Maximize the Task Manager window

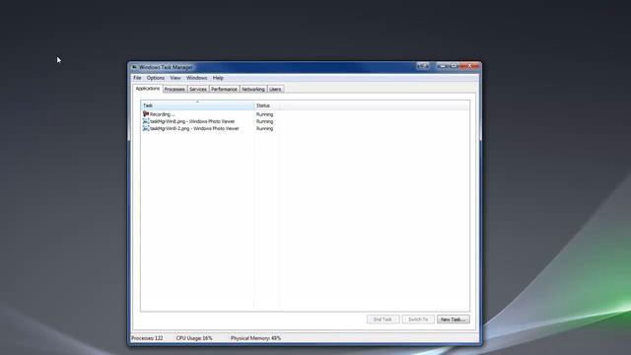[x=454, y=66]
